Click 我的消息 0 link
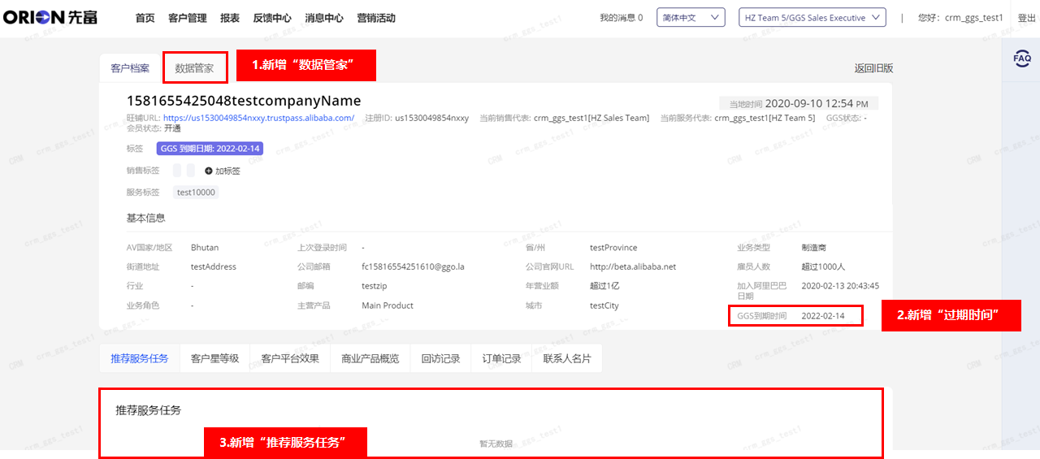 (621, 18)
